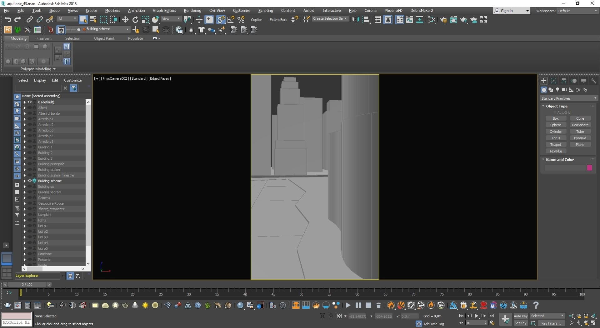Create a Box primitive button
Screen dimensions: 600x328
click(556, 118)
